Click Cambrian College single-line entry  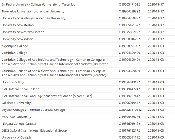[14, 53]
